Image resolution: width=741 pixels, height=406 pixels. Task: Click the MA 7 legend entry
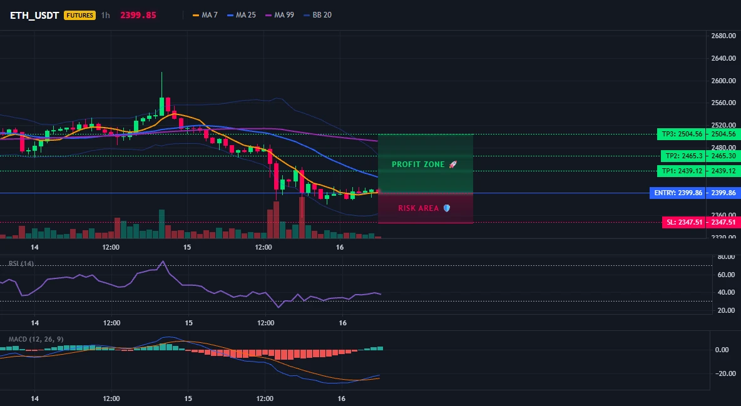click(205, 15)
